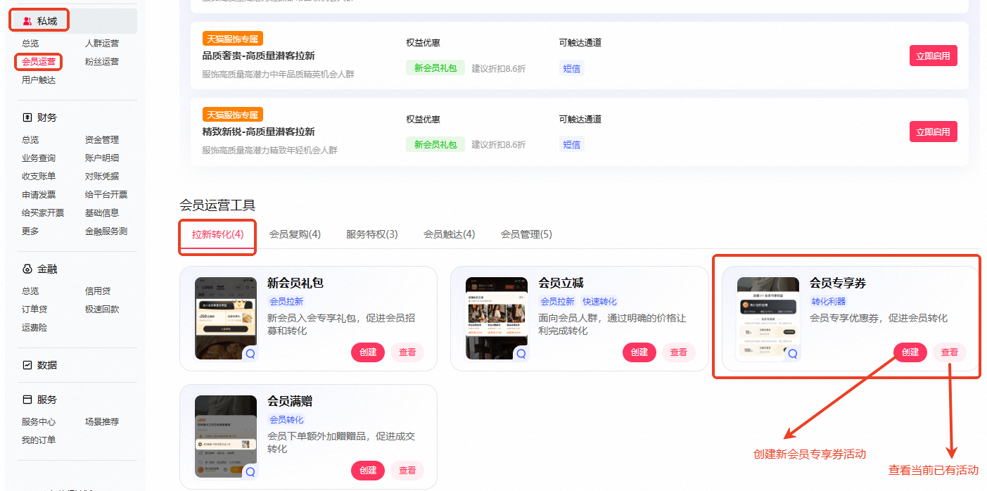Open 场景推荐 in sidebar
Viewport: 987px width, 491px height.
pyautogui.click(x=102, y=422)
